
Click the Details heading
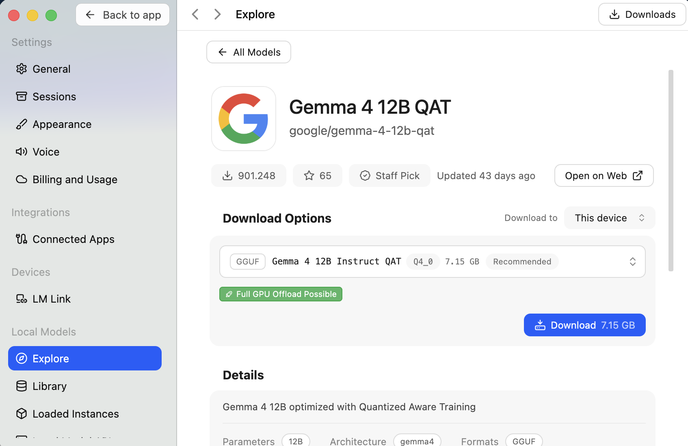click(x=243, y=375)
